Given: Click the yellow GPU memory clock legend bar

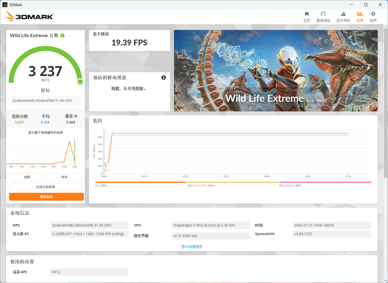Looking at the screenshot, I should 233,182.
